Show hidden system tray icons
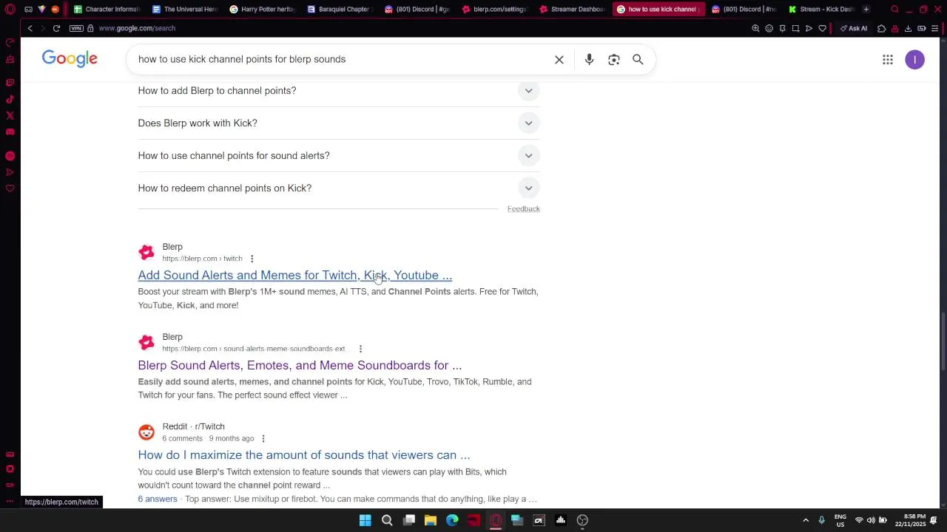Image resolution: width=947 pixels, height=532 pixels. (x=806, y=520)
